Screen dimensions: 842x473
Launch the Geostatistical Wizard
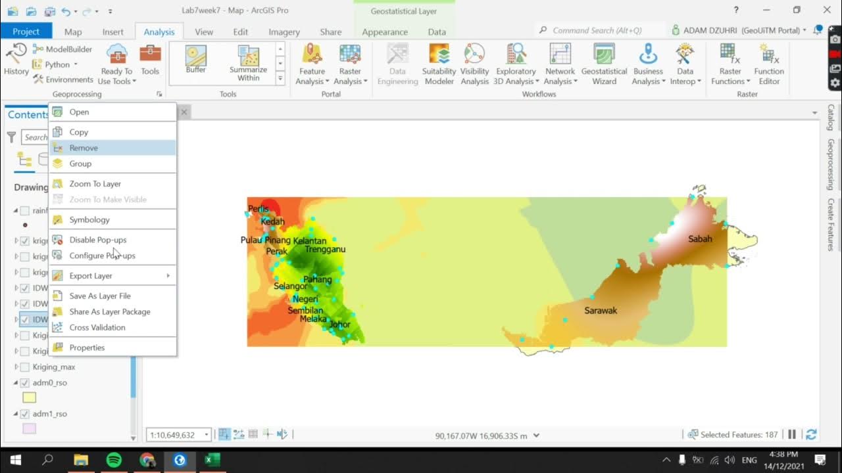(604, 64)
